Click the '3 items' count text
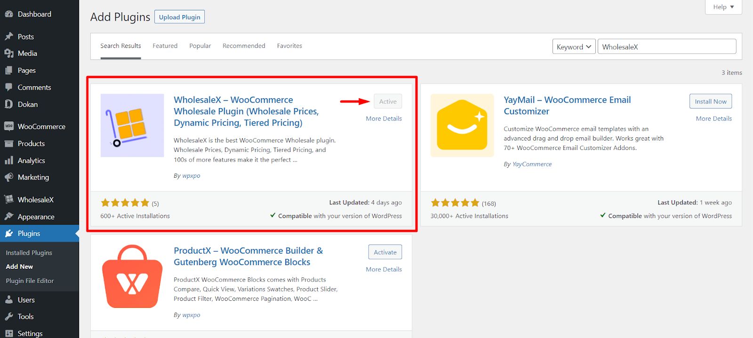The width and height of the screenshot is (753, 338). (732, 73)
